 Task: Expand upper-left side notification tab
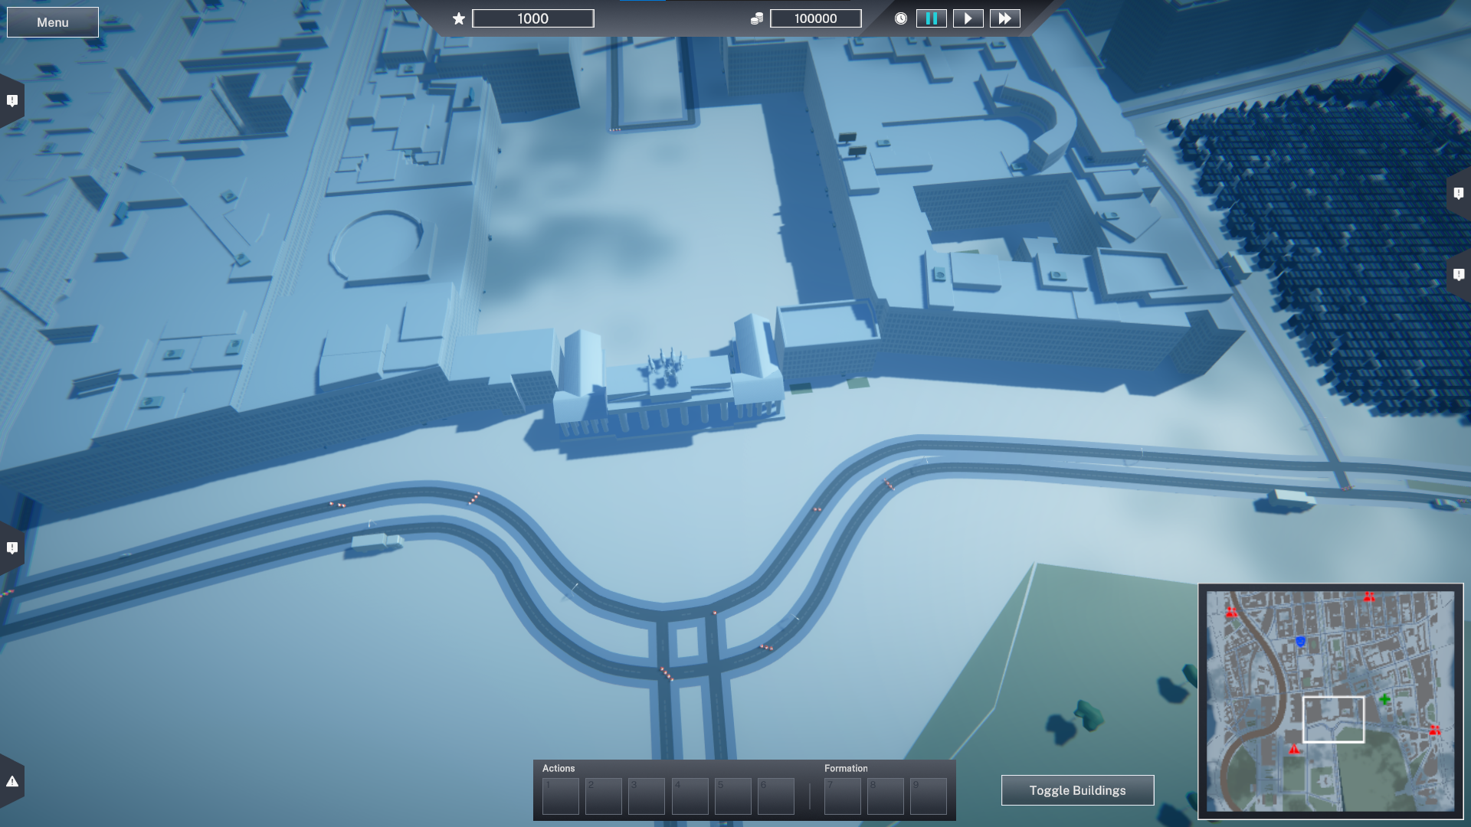point(12,100)
